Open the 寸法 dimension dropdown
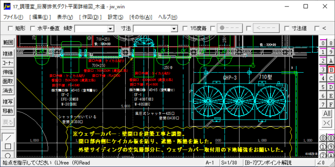 pyautogui.click(x=174, y=29)
